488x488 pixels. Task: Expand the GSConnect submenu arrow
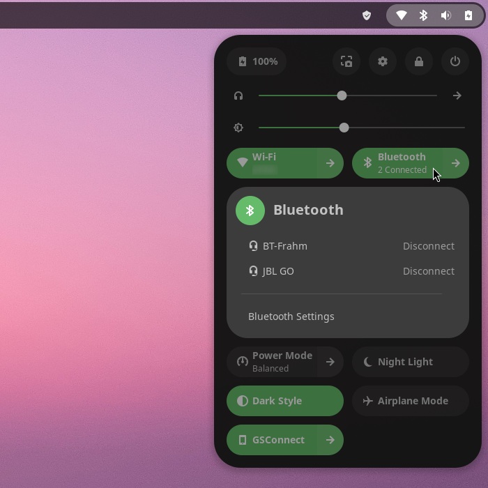330,440
